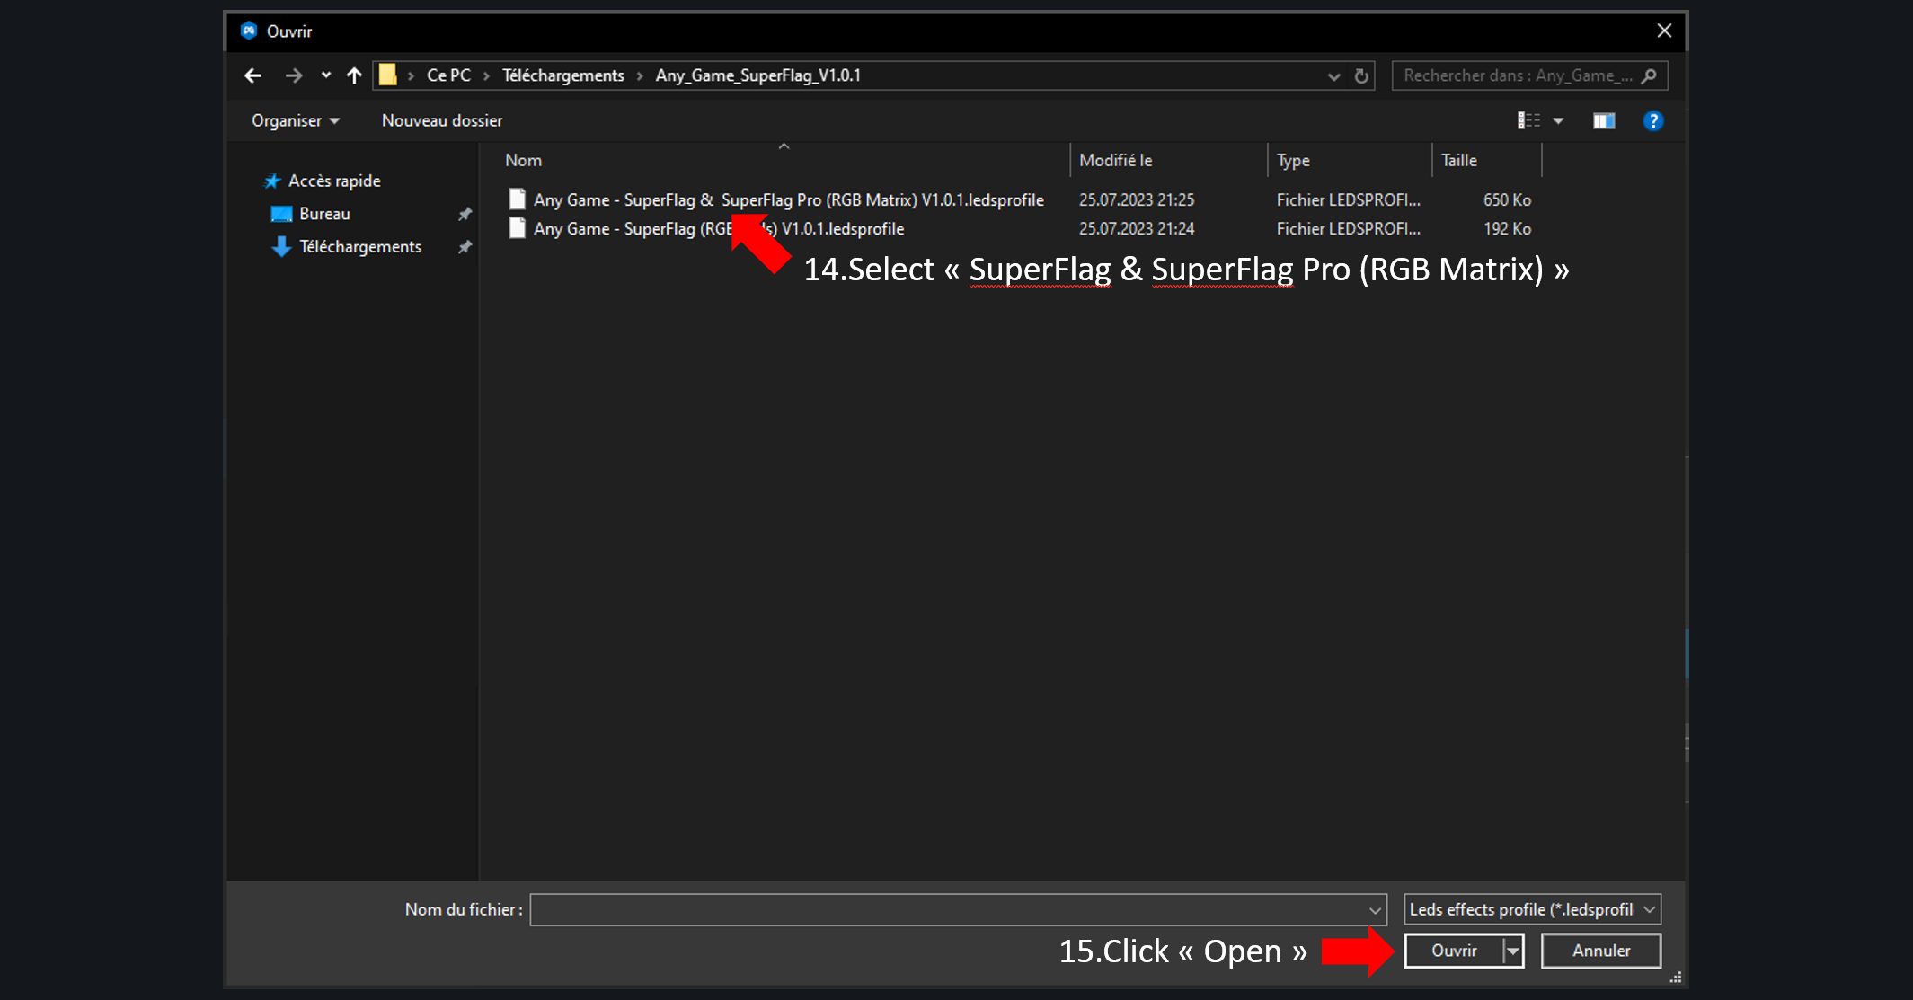Sort files by Modifié le column
The image size is (1913, 1000).
(x=1115, y=160)
